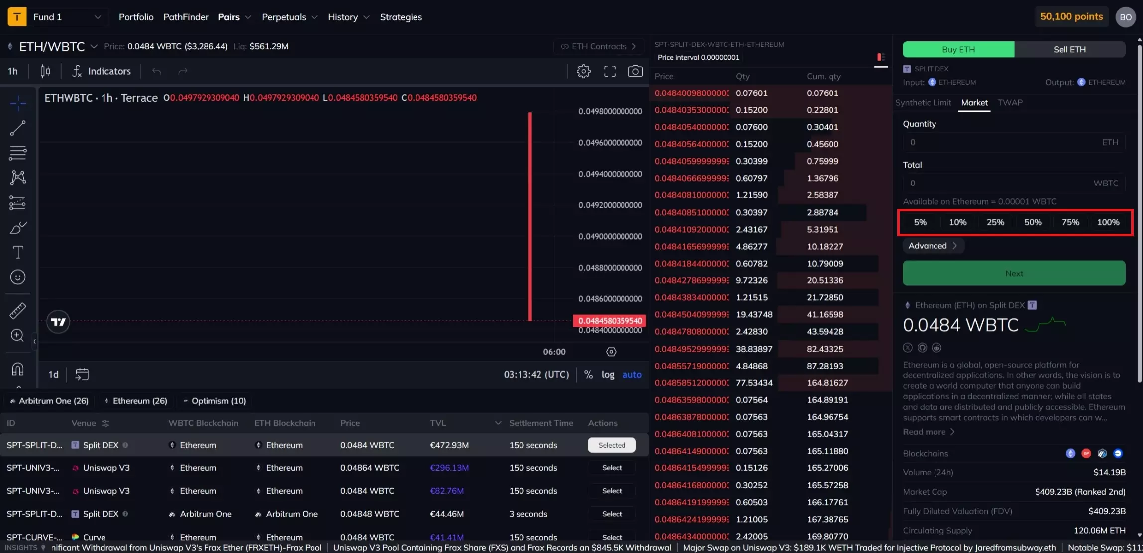Switch to Buy ETH side
The image size is (1143, 553).
[x=958, y=49]
